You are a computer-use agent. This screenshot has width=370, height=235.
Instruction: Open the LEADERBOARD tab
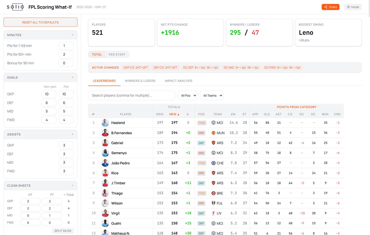(104, 81)
